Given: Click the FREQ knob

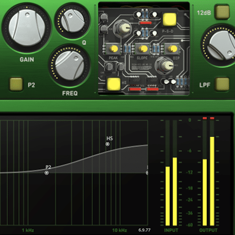Looking at the screenshot, I should tap(69, 66).
